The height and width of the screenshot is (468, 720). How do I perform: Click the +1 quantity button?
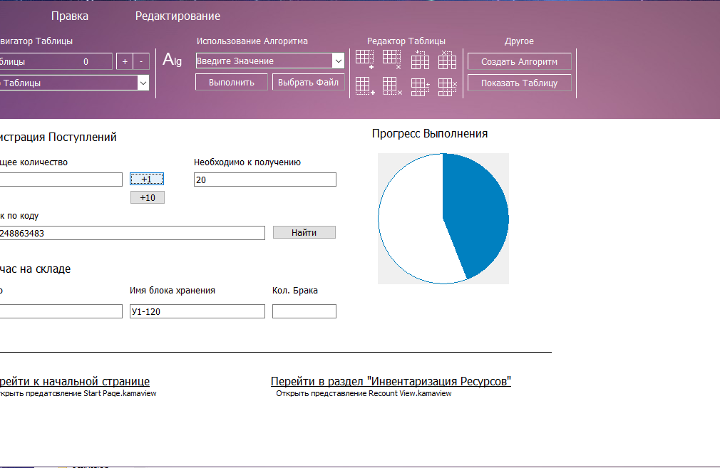[x=146, y=179]
